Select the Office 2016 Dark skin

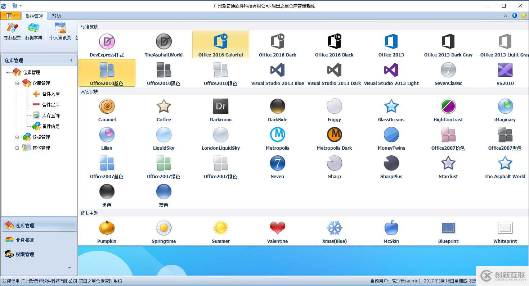pos(277,45)
